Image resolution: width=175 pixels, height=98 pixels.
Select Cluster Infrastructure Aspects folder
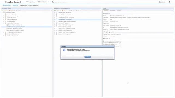pyautogui.click(x=15, y=25)
